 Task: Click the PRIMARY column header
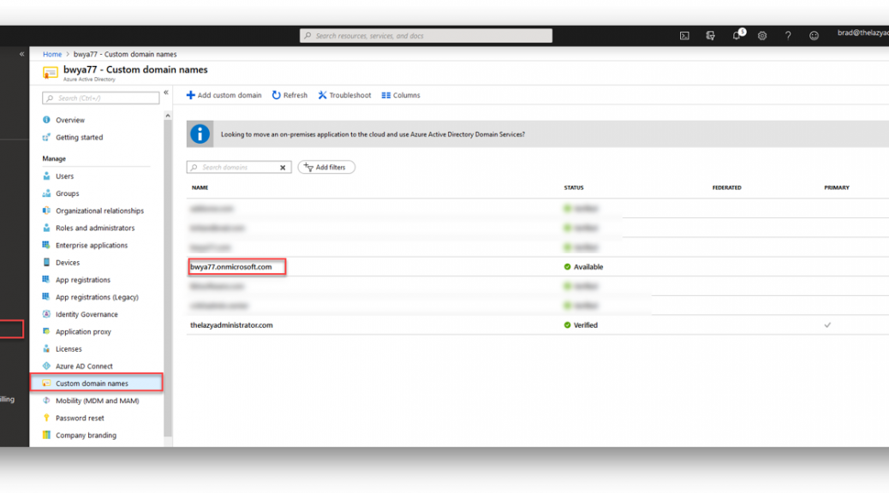point(837,187)
